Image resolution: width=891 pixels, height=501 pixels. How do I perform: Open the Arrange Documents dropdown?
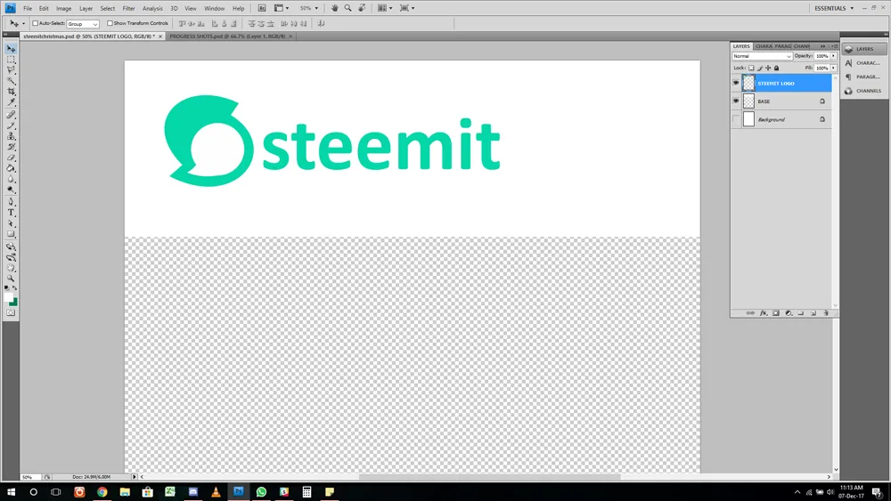[385, 8]
